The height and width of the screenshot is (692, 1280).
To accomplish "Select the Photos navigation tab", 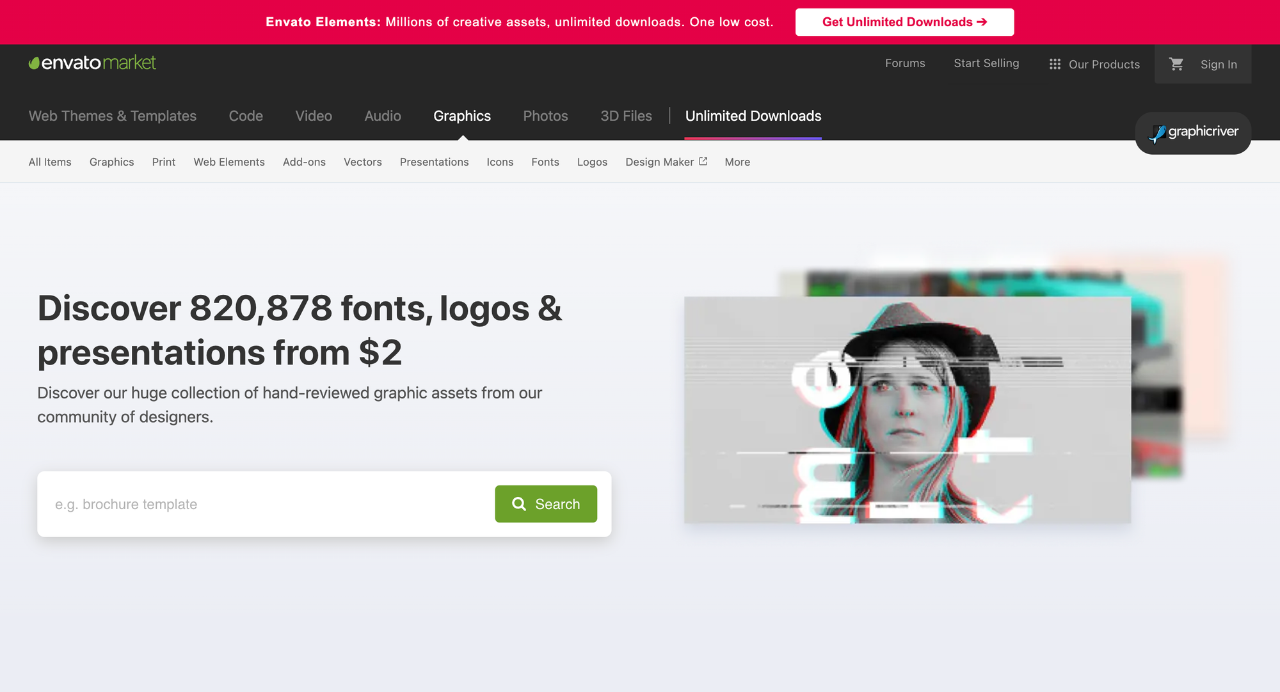I will (545, 116).
